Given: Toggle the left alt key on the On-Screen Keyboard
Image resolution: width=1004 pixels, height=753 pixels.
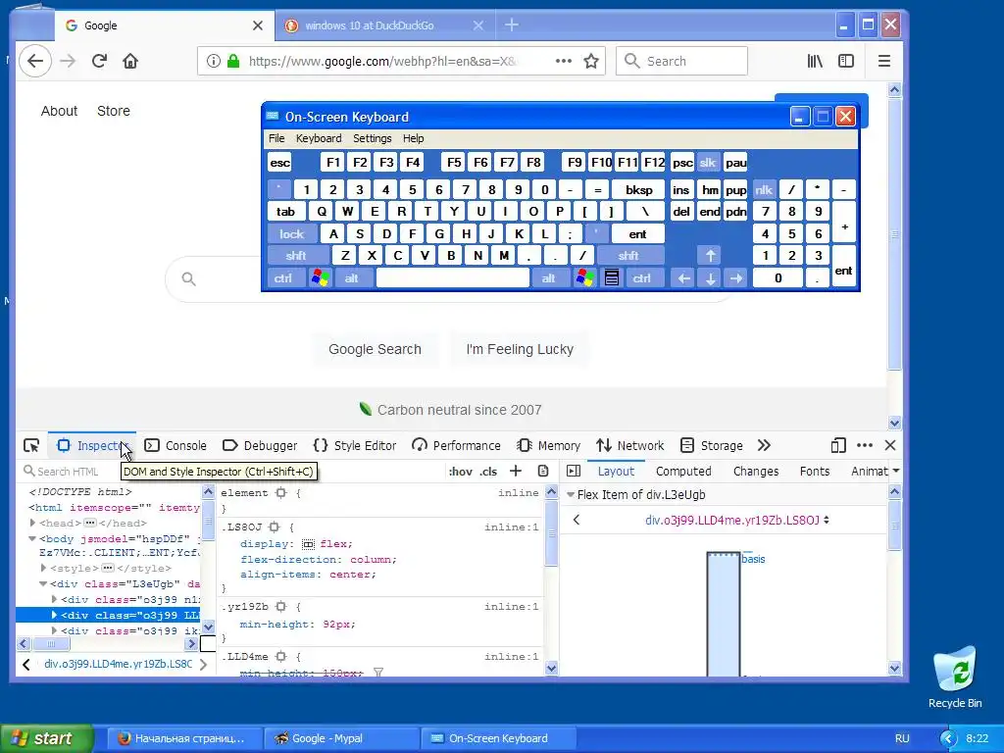Looking at the screenshot, I should (x=352, y=277).
